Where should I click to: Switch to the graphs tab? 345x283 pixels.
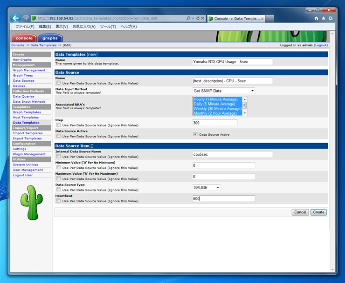pos(50,38)
